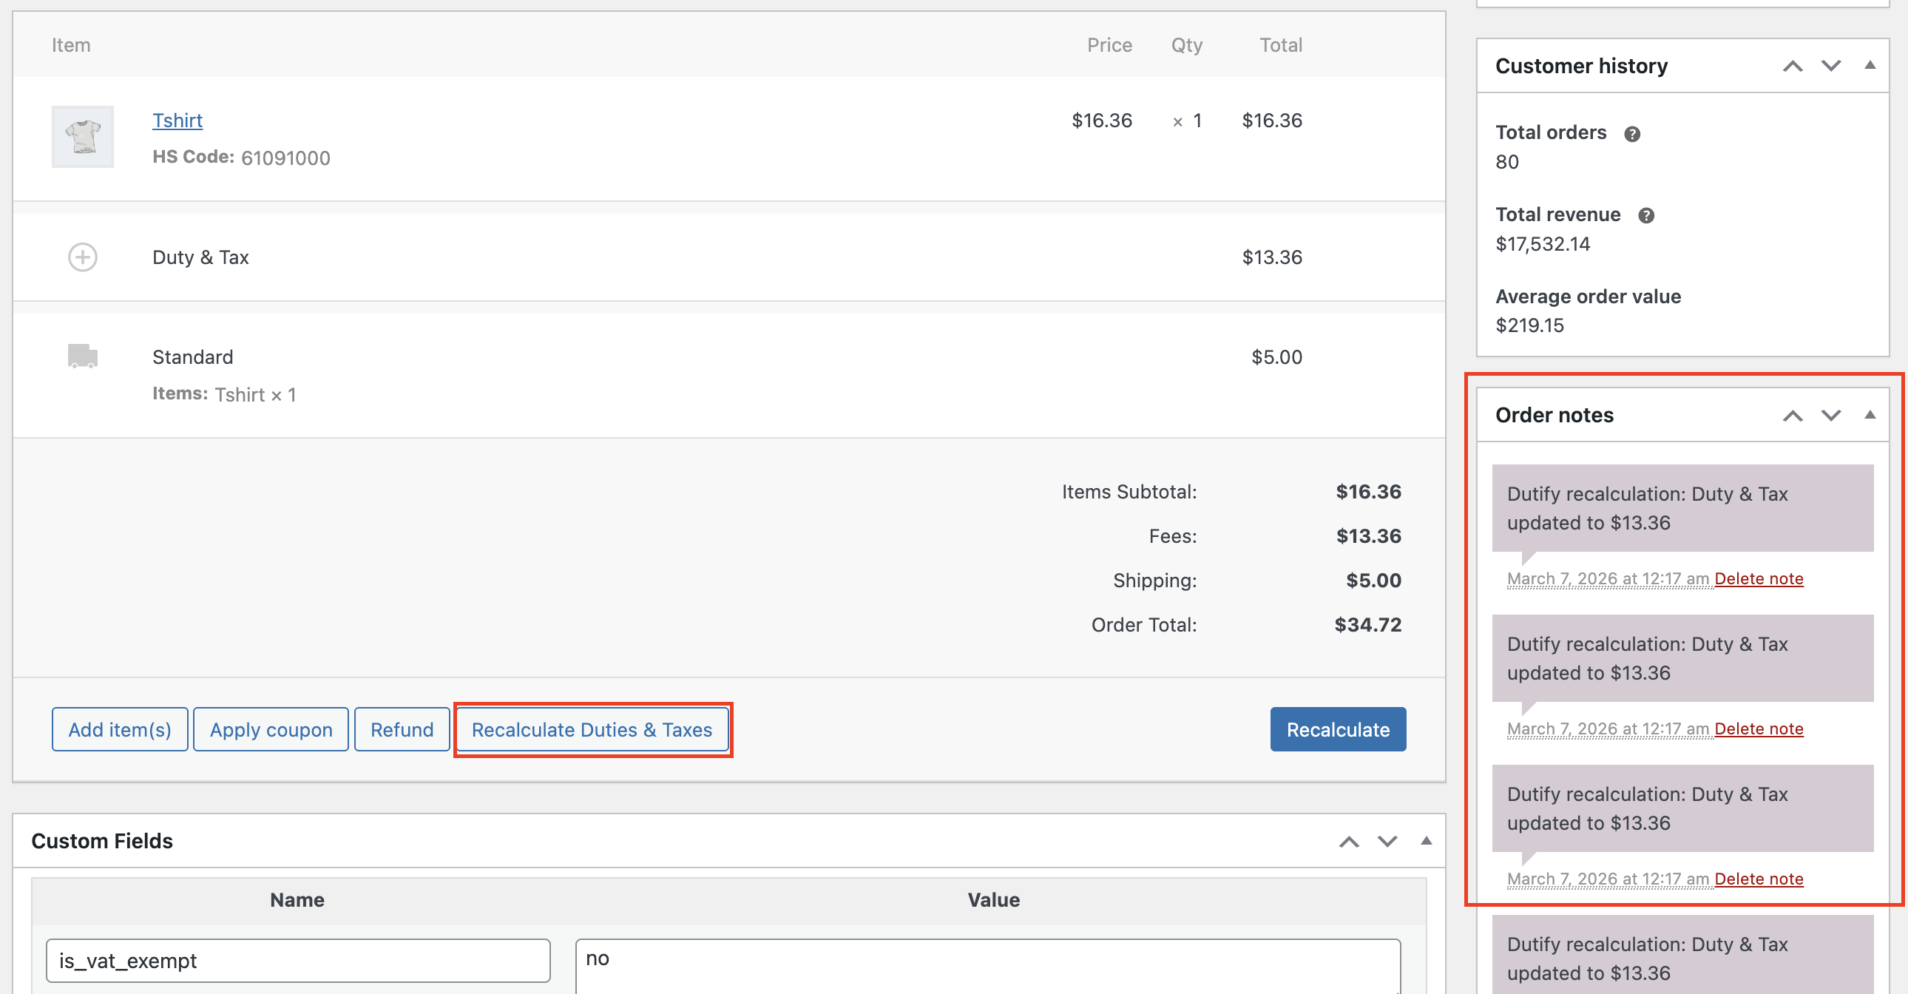Expand the Duty & Tax plus icon
This screenshot has width=1908, height=994.
click(x=82, y=257)
